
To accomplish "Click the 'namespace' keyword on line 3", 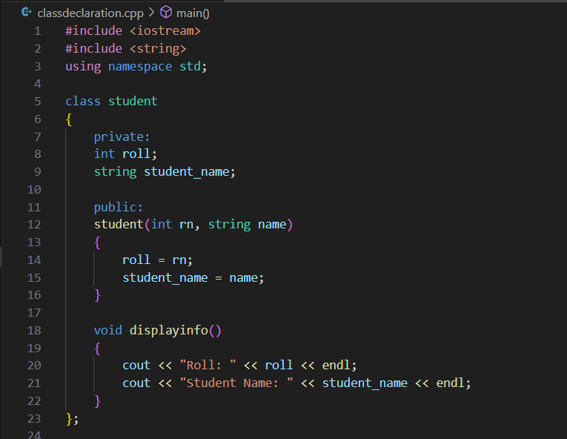I will coord(140,67).
